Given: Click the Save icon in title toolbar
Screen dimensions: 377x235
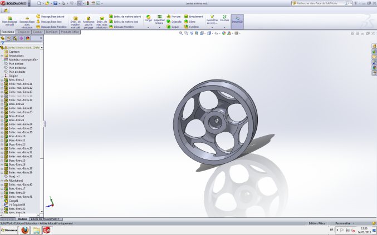Looking at the screenshot, I should click(55, 3).
